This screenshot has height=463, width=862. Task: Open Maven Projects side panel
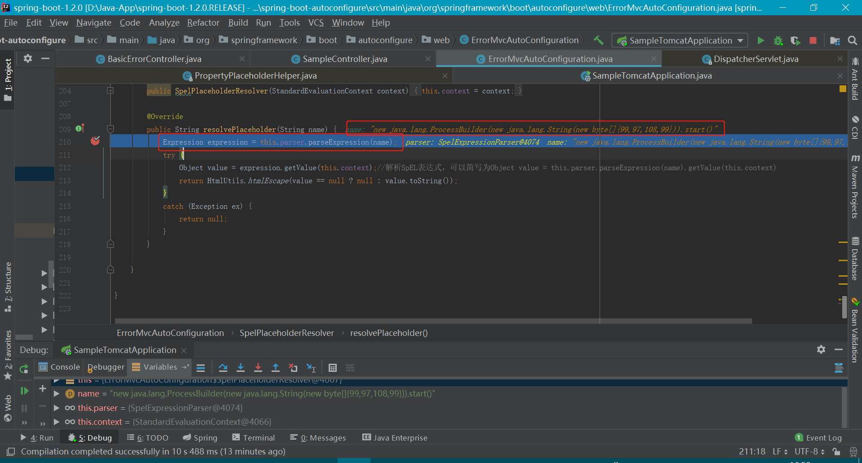(855, 187)
